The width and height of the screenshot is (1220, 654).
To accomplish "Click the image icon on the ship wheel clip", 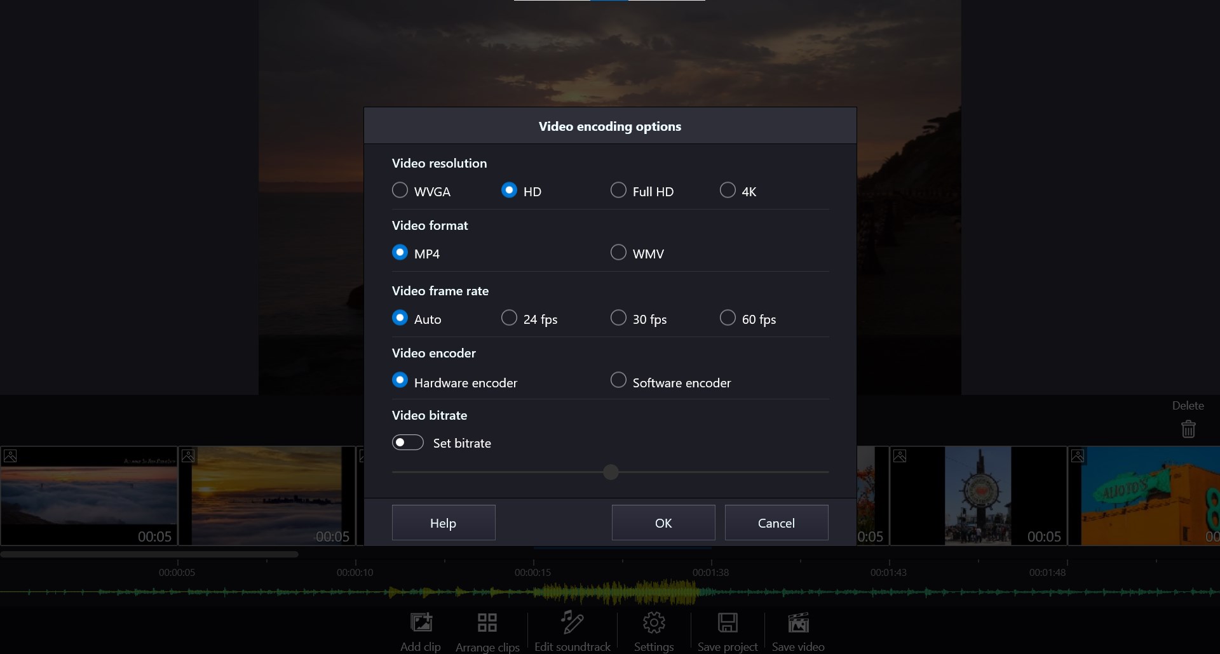I will (x=900, y=456).
